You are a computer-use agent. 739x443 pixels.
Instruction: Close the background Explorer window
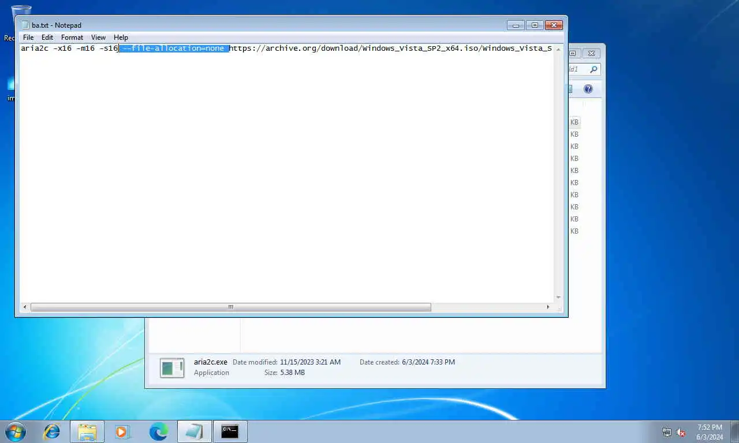click(591, 53)
